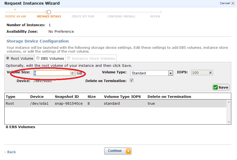Switch to the Create Key Pair step
Viewport: 237px width, 160px height.
tap(83, 16)
